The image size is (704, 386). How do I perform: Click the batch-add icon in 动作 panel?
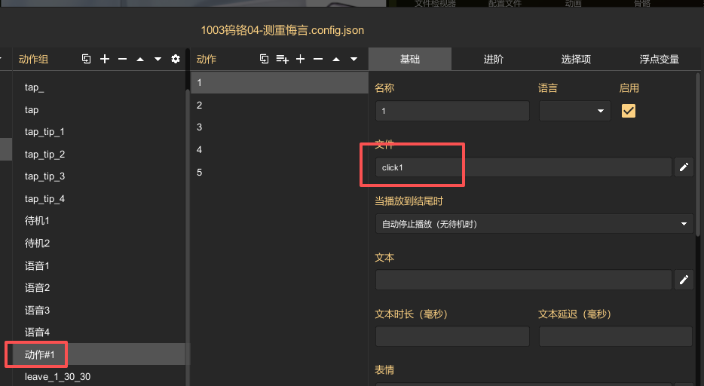click(282, 59)
